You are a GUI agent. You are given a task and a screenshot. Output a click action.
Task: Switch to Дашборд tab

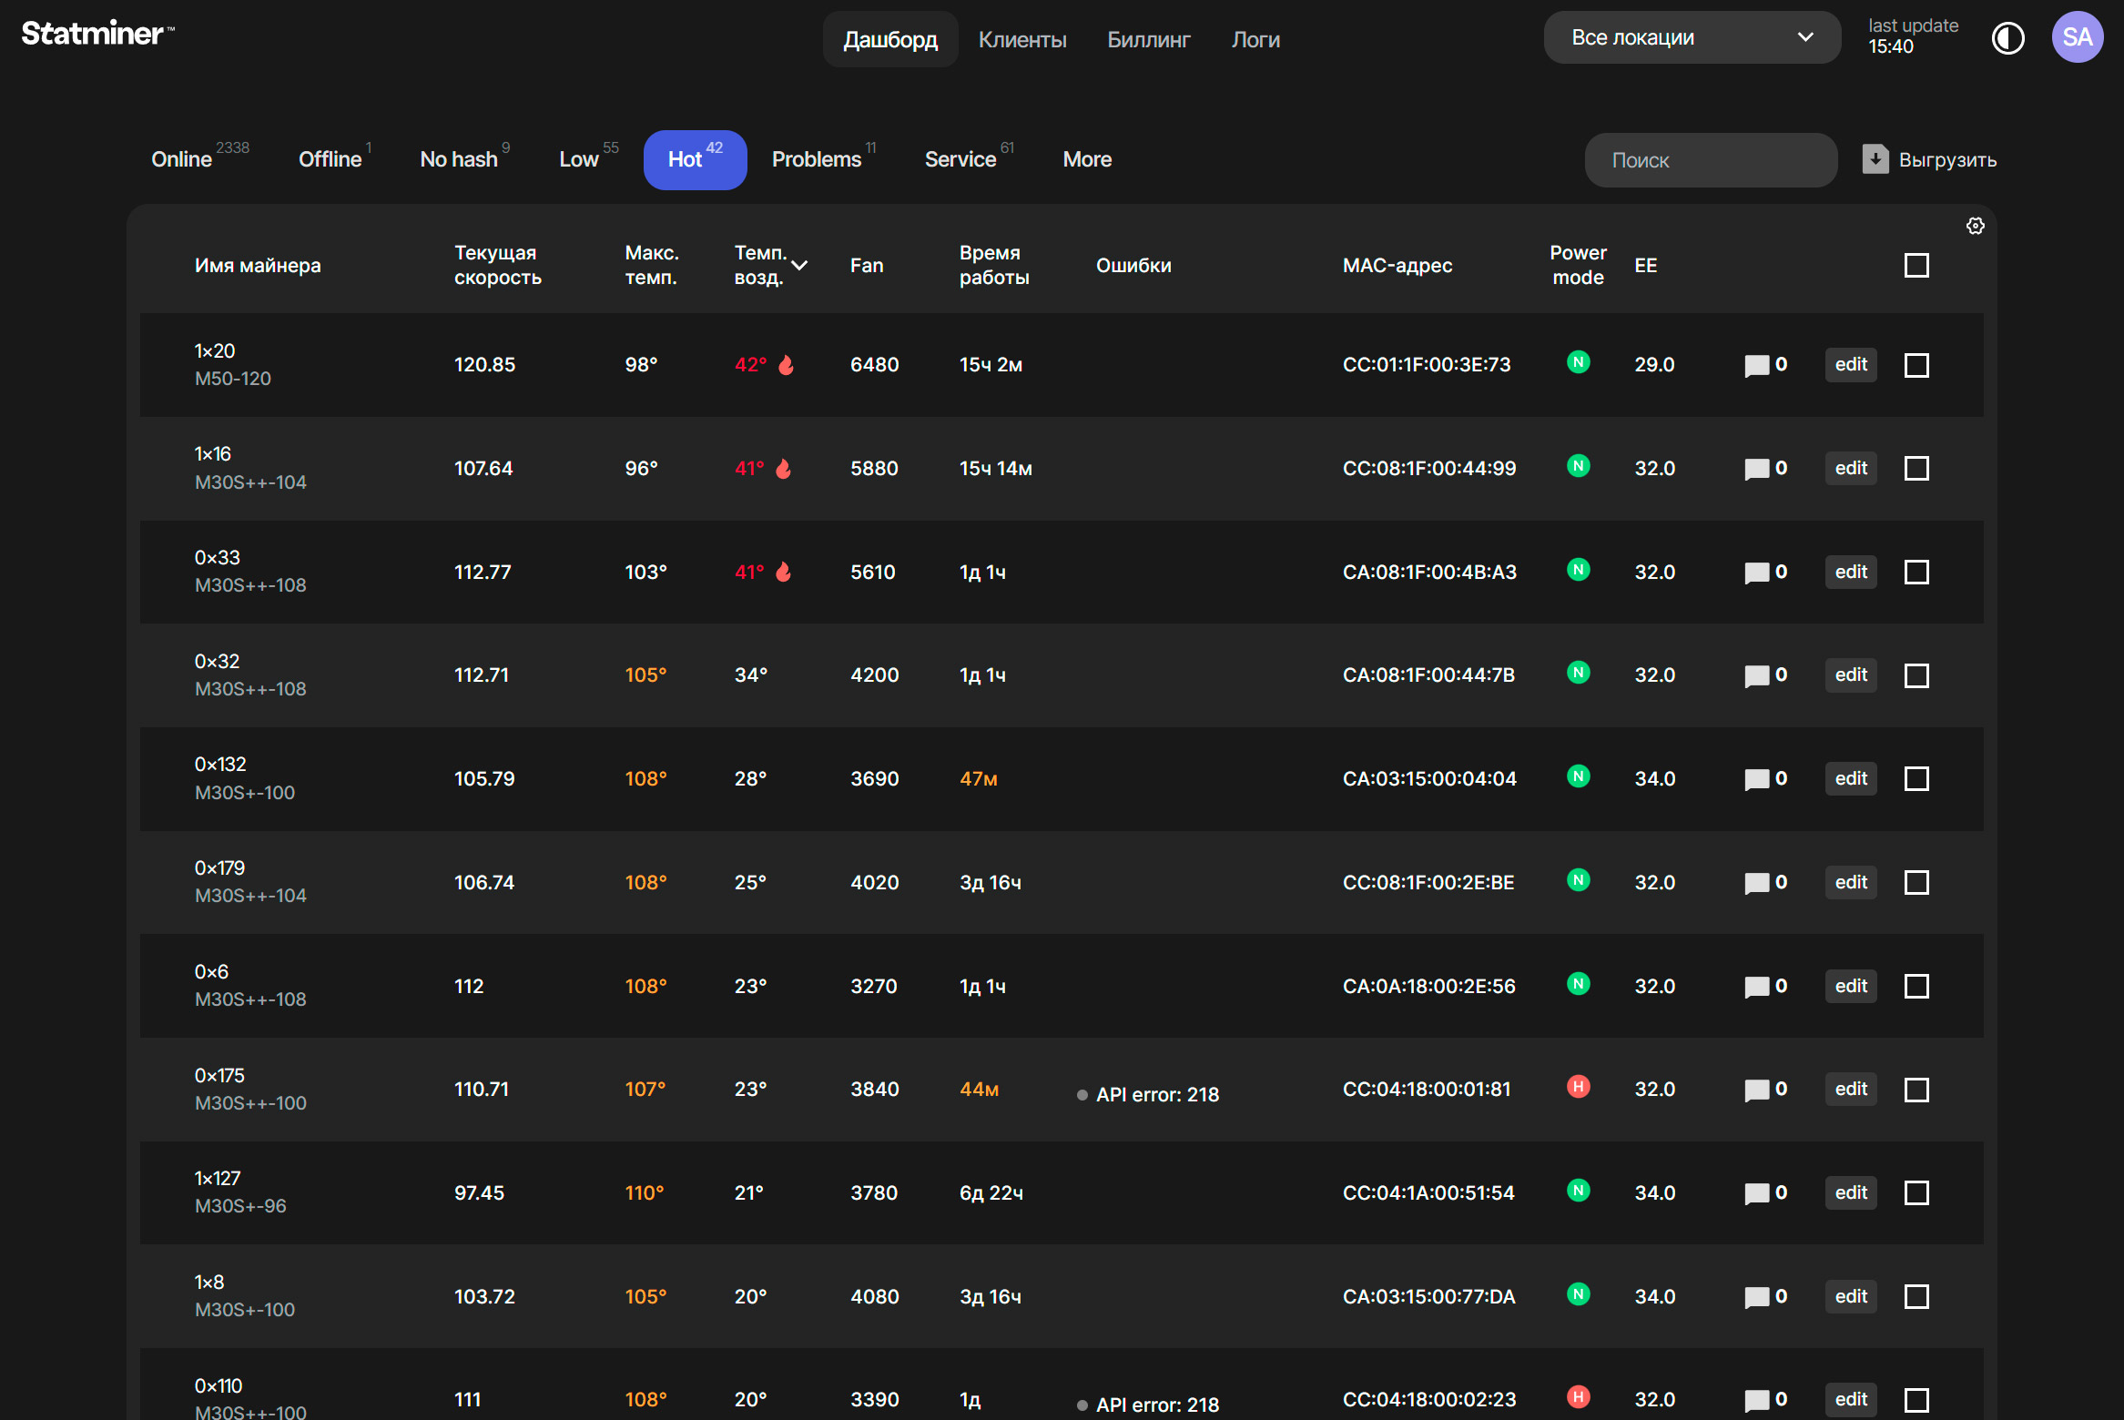click(890, 39)
